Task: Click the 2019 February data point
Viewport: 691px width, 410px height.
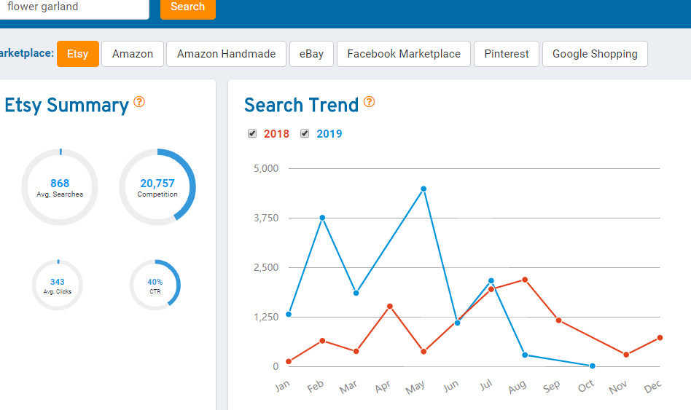Action: point(323,218)
